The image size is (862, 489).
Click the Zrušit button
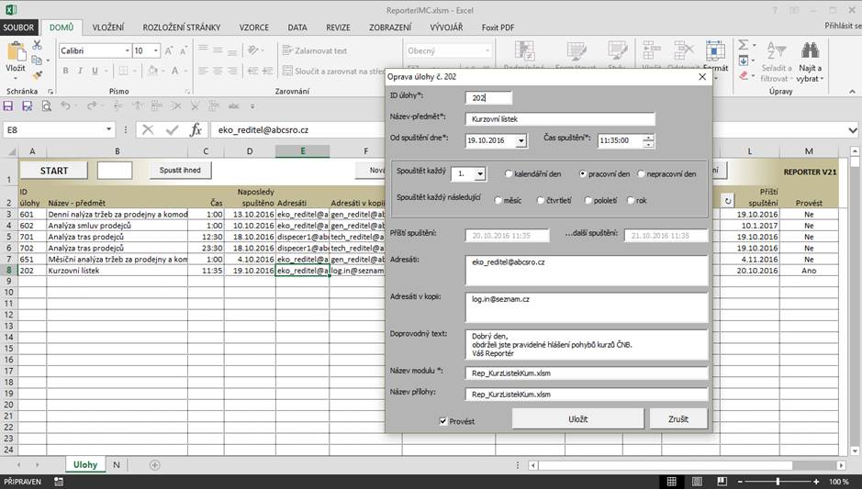click(678, 418)
